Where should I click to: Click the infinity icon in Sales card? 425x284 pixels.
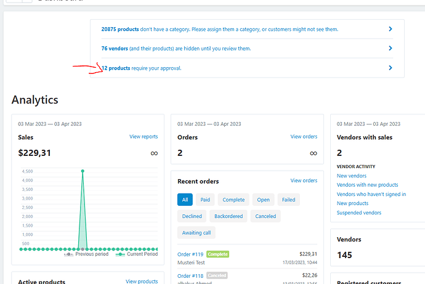click(x=154, y=153)
